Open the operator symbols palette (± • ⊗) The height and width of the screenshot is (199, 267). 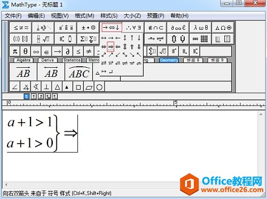pos(88,28)
